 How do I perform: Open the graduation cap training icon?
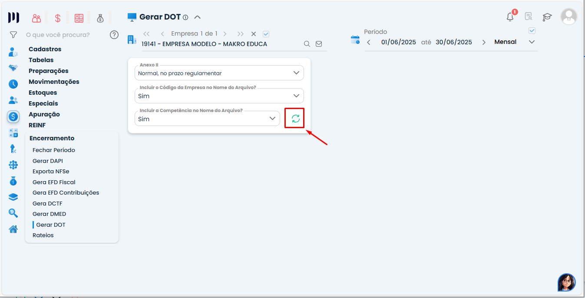click(x=547, y=17)
